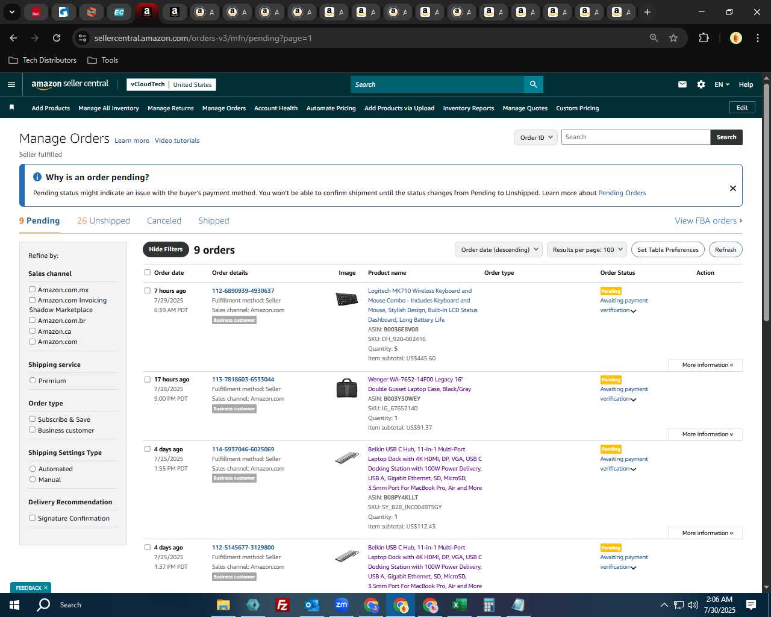Open Outlook from the taskbar

312,605
